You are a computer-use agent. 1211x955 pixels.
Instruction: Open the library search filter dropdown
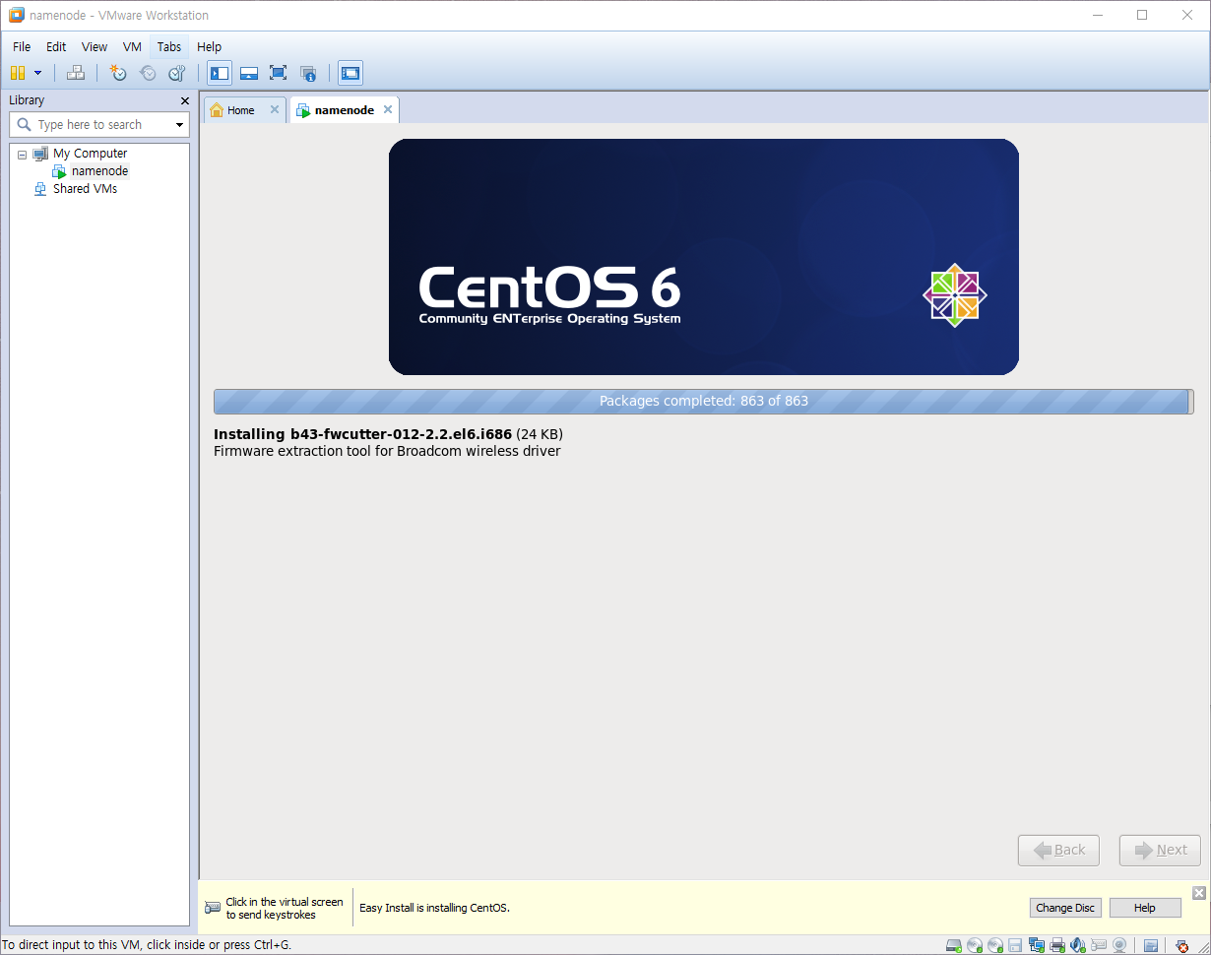179,125
